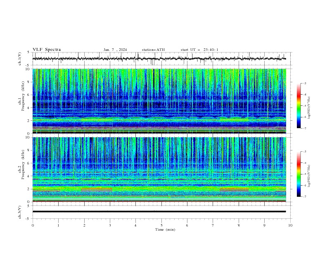Click the ch.1 voltage waveform trace
The width and height of the screenshot is (327, 253).
(x=159, y=59)
